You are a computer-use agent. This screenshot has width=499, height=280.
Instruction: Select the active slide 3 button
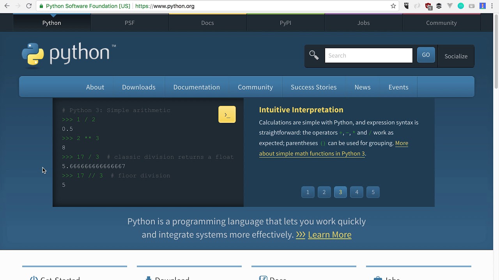(340, 192)
